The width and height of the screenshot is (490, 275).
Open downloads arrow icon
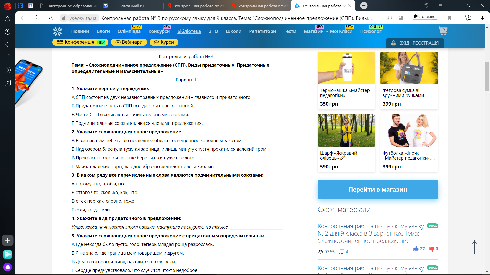[x=482, y=18]
